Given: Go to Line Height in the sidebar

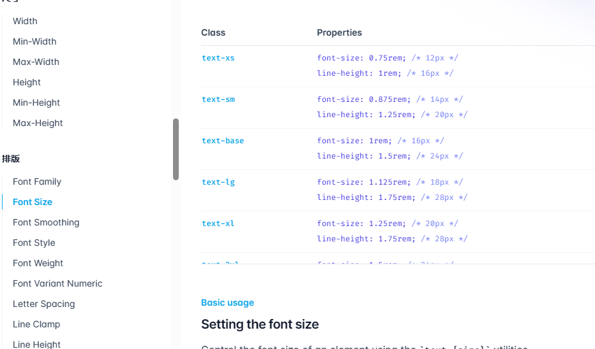Looking at the screenshot, I should coord(36,344).
